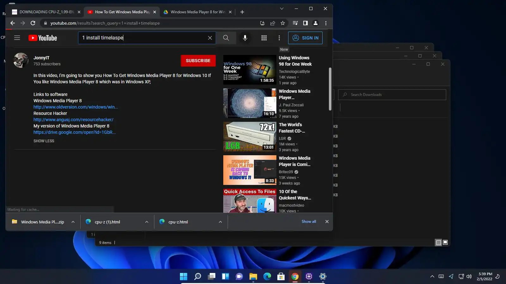This screenshot has width=506, height=284.
Task: Open the taskbar clock and calendar
Action: (485, 276)
